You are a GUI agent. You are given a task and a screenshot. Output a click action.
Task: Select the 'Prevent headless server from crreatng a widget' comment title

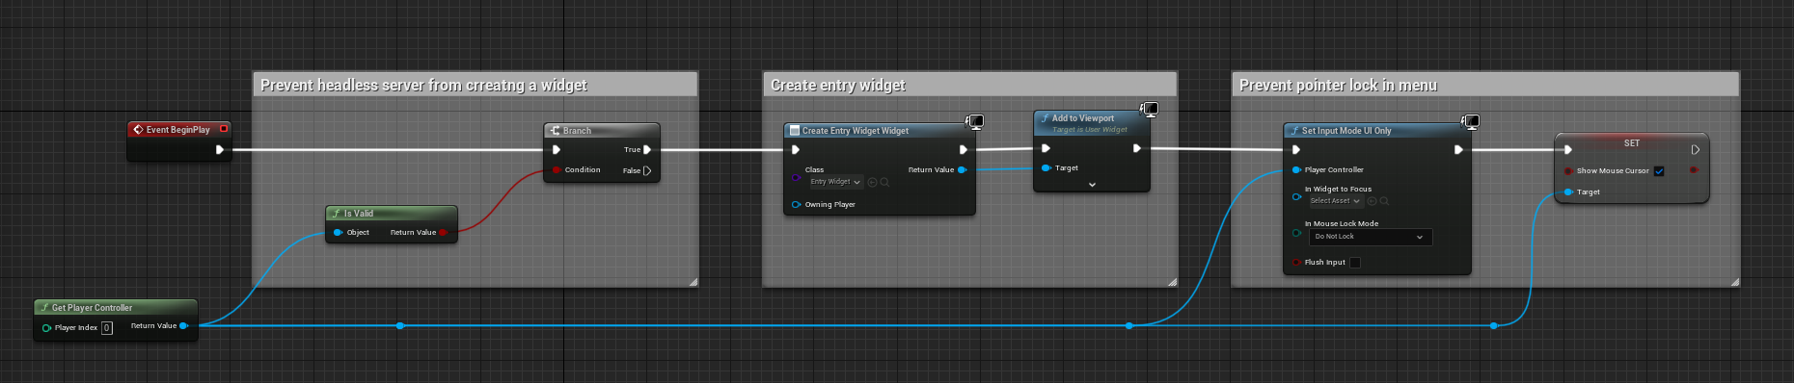(423, 86)
